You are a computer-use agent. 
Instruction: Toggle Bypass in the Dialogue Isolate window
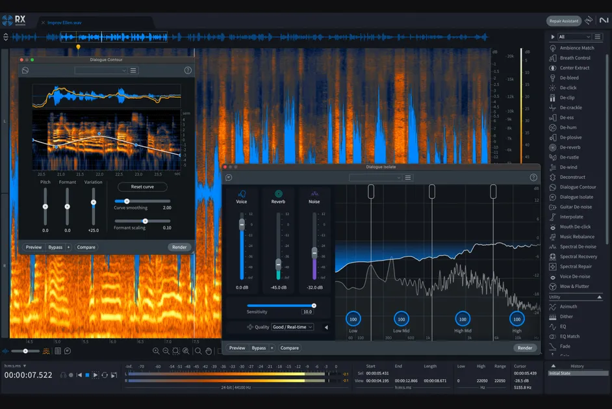[x=259, y=348]
